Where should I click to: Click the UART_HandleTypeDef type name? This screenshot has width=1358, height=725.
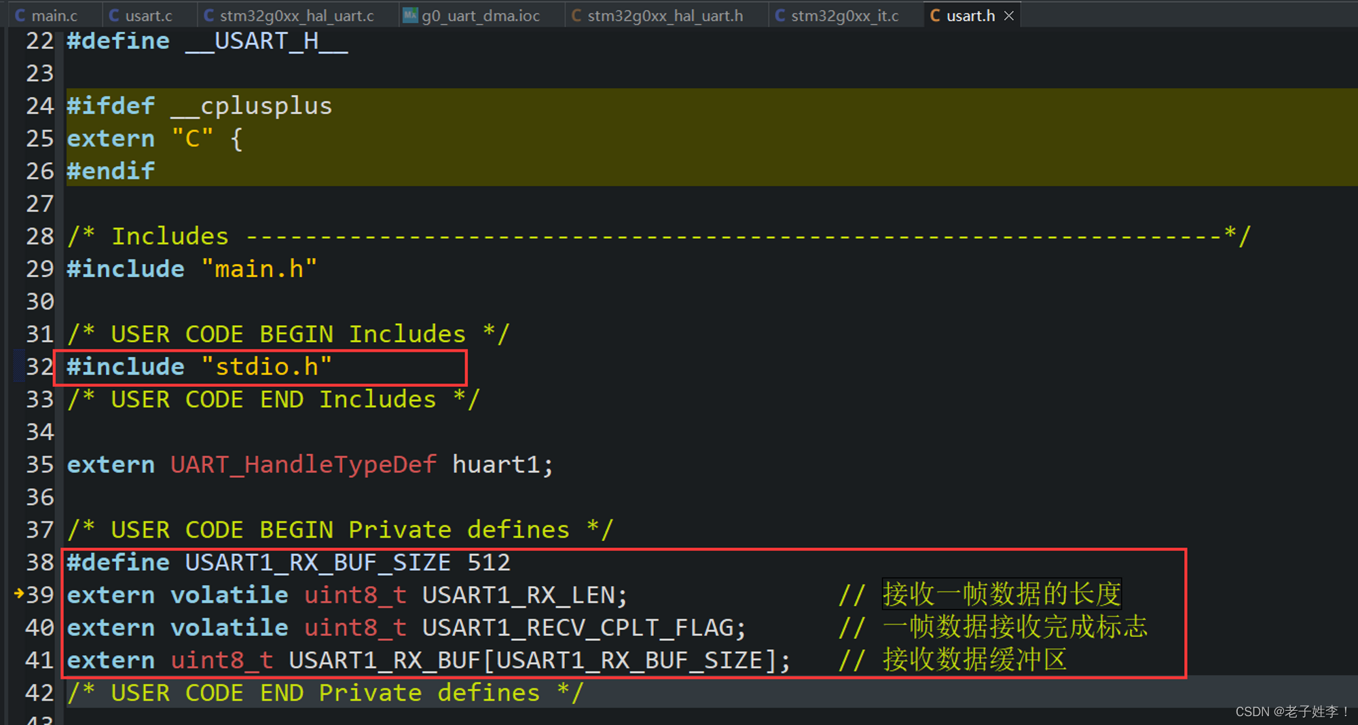(303, 464)
